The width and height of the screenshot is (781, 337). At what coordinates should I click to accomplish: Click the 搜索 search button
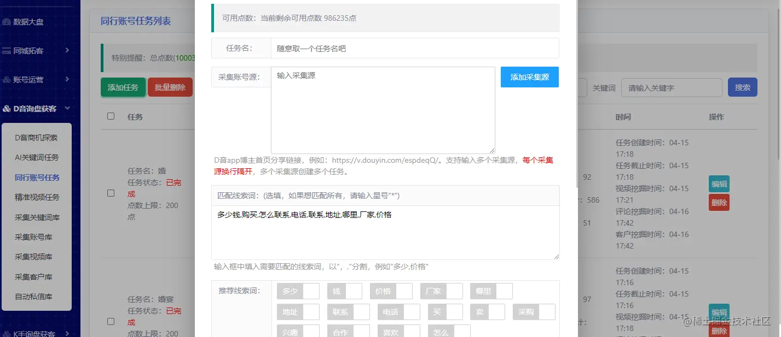click(x=743, y=87)
